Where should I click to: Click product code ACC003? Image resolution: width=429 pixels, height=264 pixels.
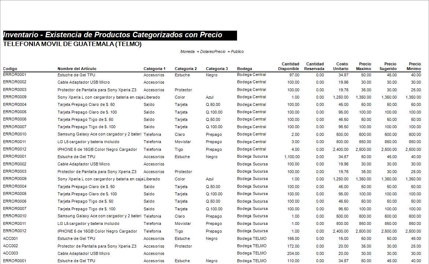[11, 253]
